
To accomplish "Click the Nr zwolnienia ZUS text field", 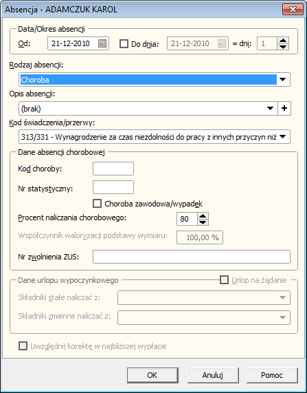I will (192, 257).
